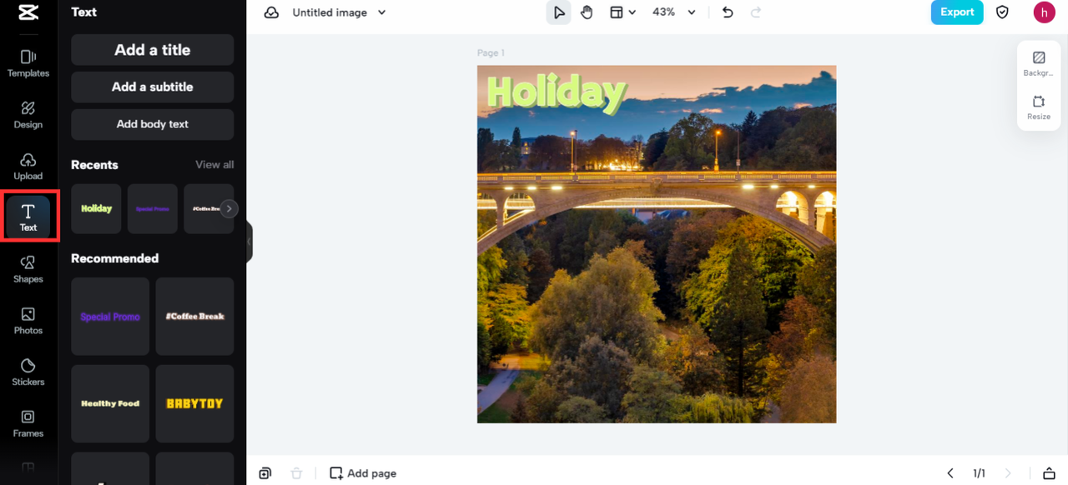1068x485 pixels.
Task: Open the Untitled image name dropdown
Action: (339, 12)
